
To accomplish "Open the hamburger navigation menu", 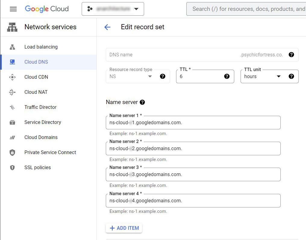I will pos(13,9).
